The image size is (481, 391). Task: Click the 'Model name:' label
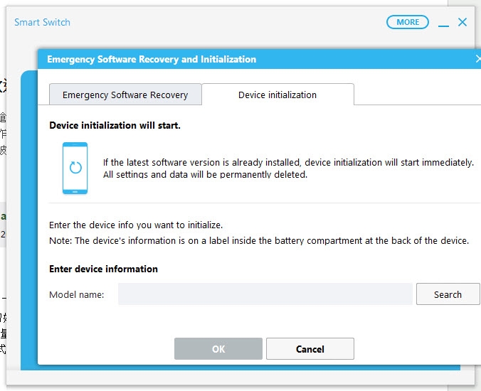pyautogui.click(x=77, y=294)
